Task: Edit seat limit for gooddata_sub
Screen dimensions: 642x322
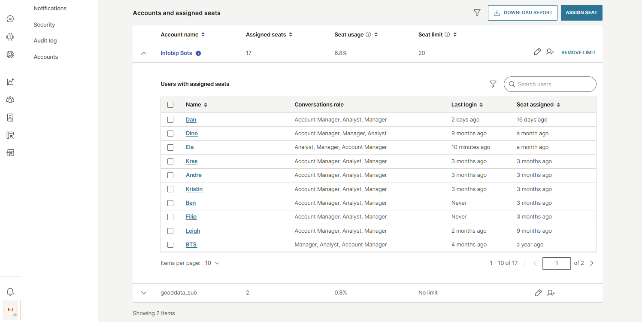Action: 538,293
